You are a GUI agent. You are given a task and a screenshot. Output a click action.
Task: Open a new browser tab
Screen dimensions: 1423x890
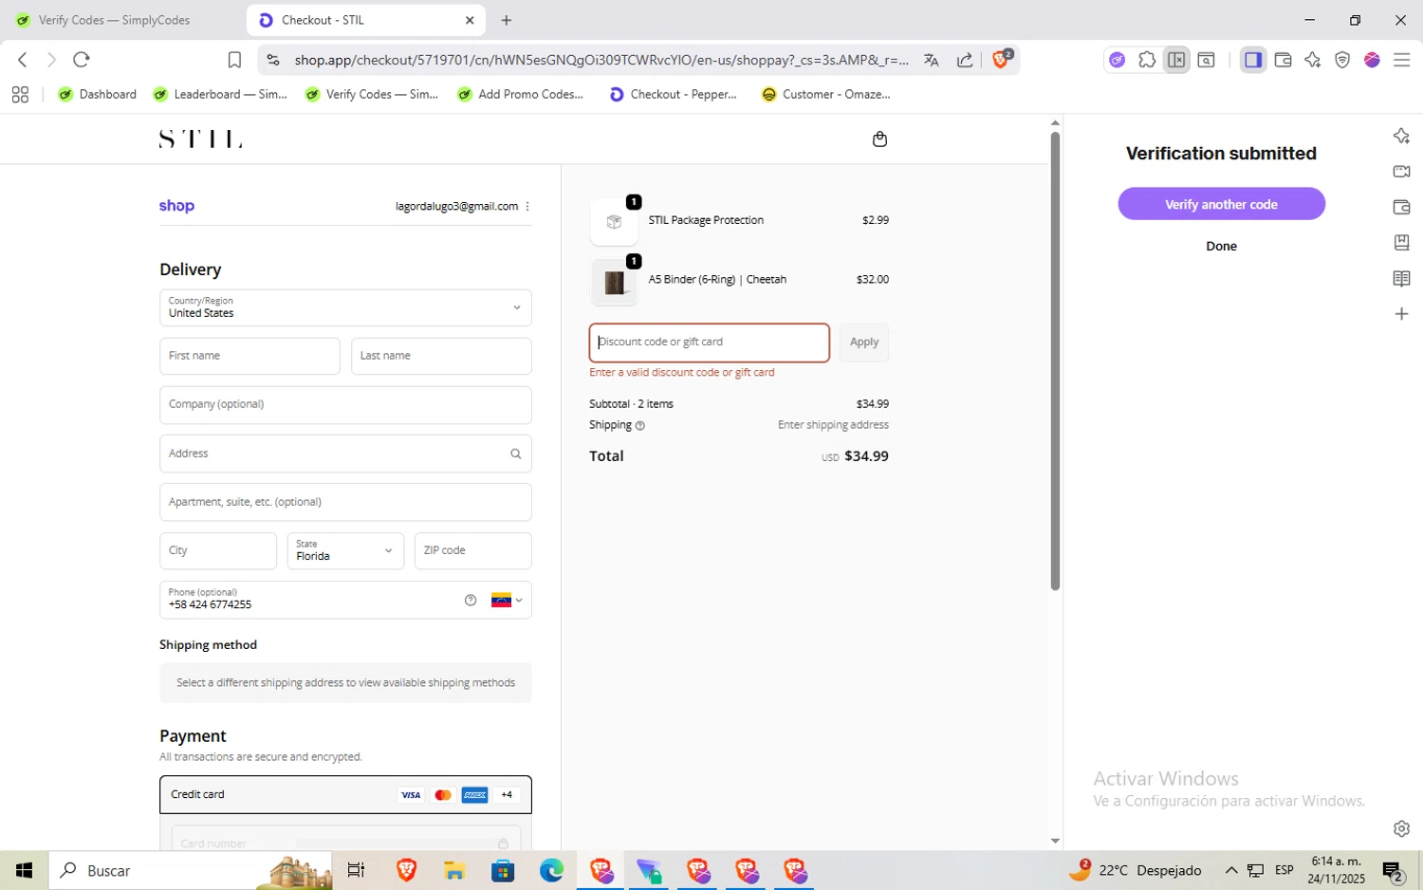[507, 20]
